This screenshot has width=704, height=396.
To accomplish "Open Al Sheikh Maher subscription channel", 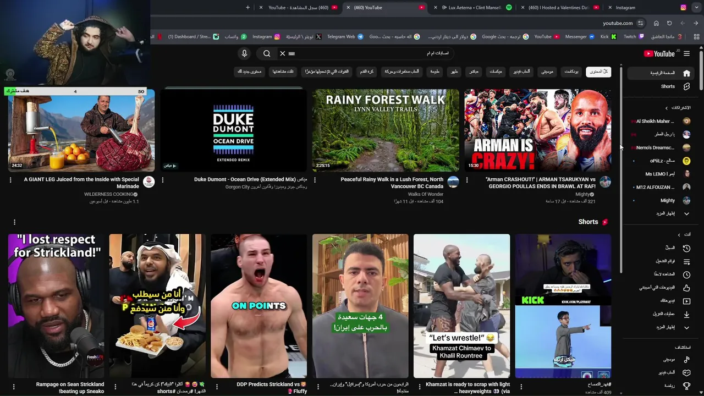I will click(x=662, y=121).
